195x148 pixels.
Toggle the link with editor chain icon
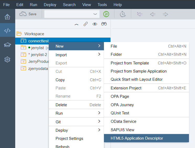86,24
